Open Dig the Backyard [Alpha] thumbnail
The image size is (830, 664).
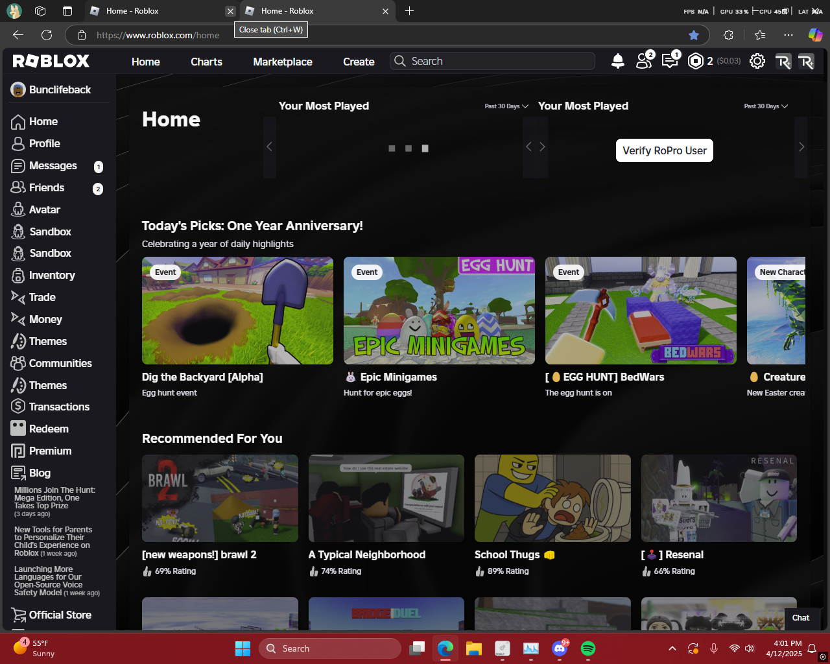[237, 311]
